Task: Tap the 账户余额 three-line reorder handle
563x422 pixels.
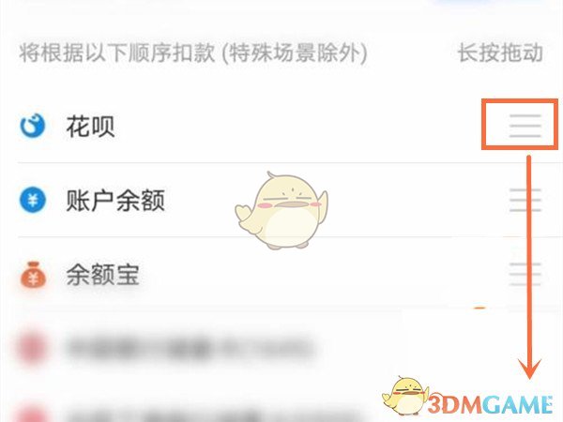Action: [525, 200]
